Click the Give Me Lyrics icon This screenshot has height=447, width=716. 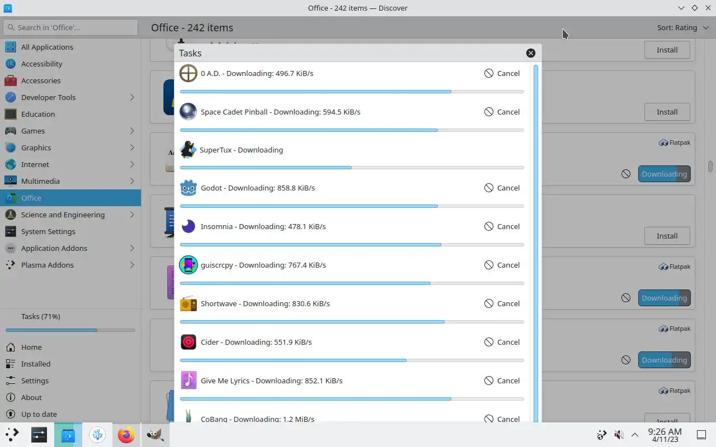point(189,381)
